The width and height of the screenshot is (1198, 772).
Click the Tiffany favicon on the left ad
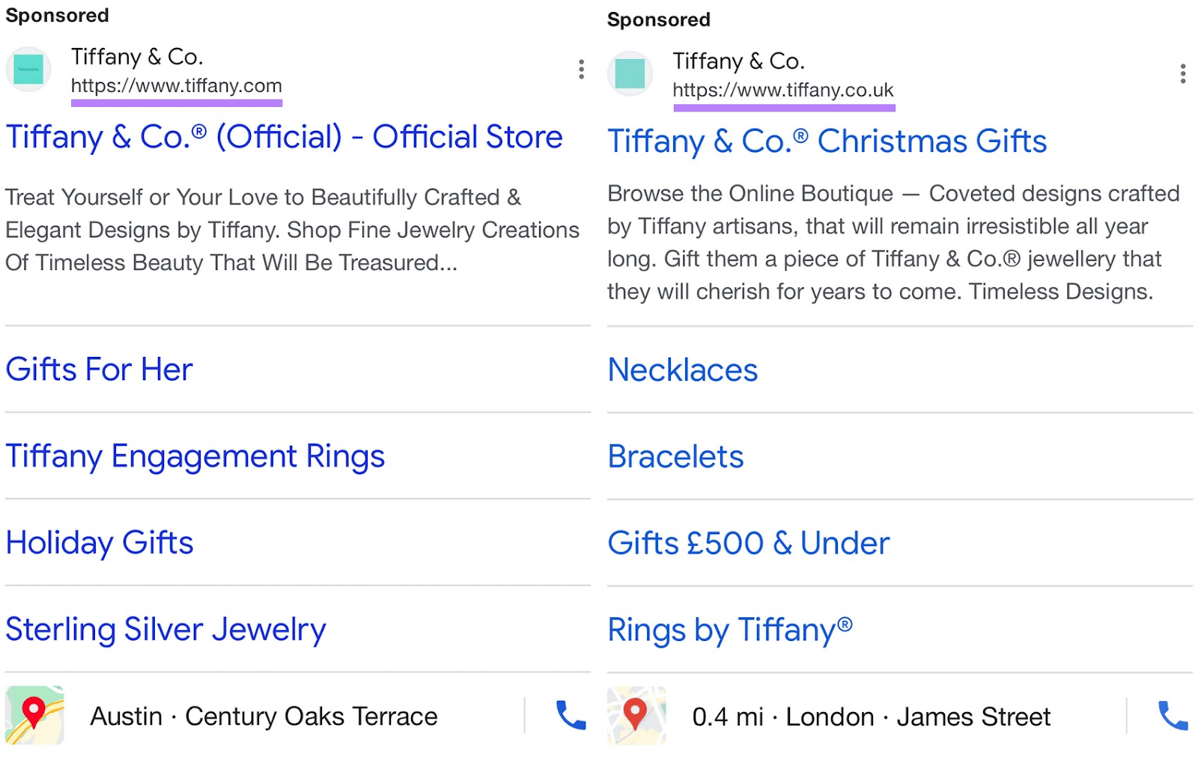click(x=28, y=70)
